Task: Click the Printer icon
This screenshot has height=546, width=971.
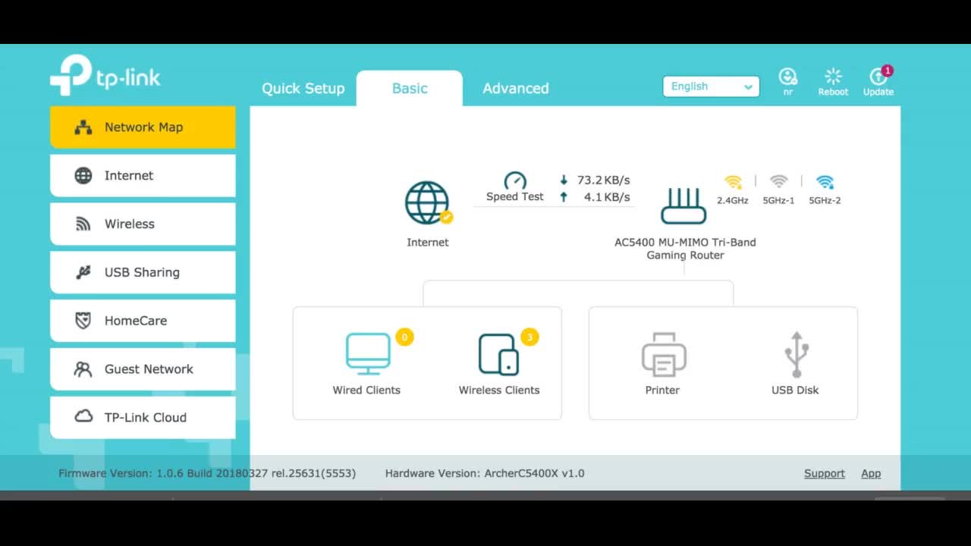Action: 664,354
